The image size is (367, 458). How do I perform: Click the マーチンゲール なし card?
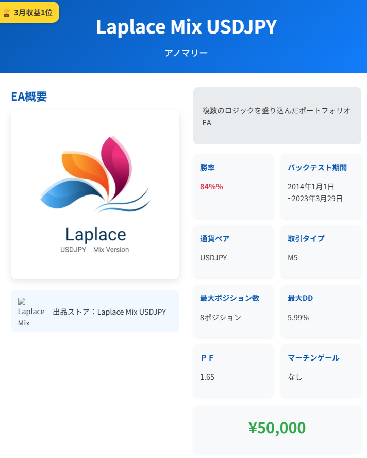tap(321, 371)
